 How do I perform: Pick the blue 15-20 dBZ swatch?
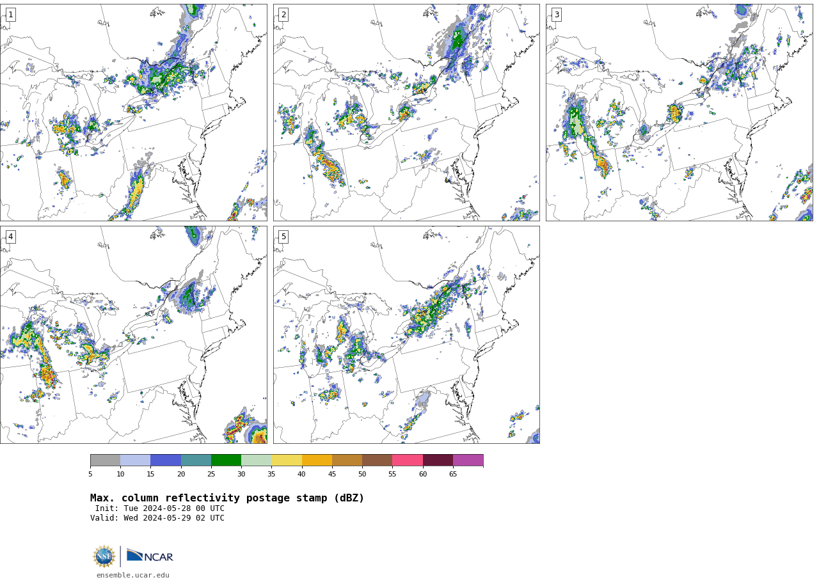pos(166,460)
